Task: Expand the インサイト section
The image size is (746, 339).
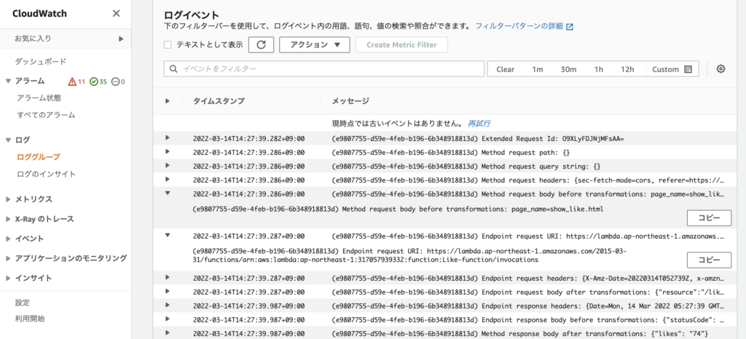Action: [8, 278]
